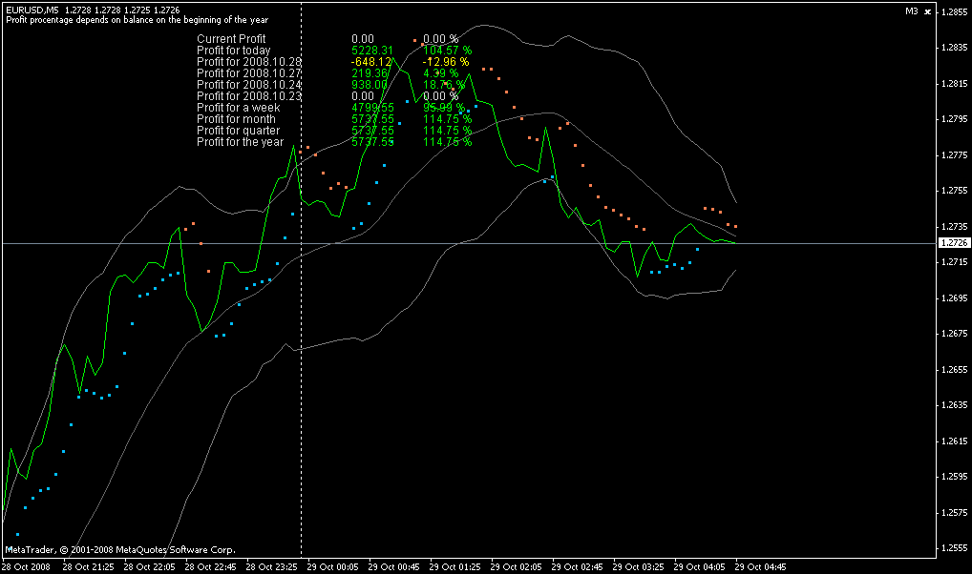
Task: Click the 1.2695 price scale label
Action: (x=955, y=297)
